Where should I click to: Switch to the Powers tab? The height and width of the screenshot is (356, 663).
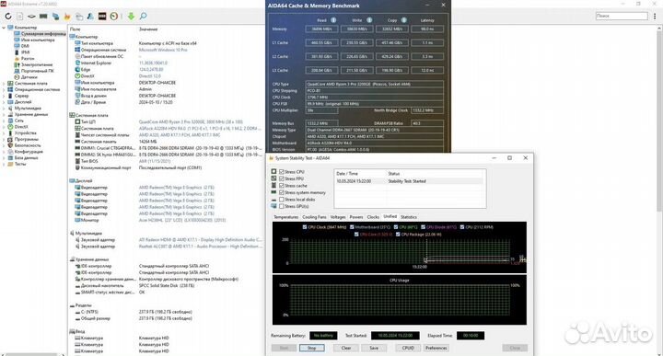tap(356, 217)
